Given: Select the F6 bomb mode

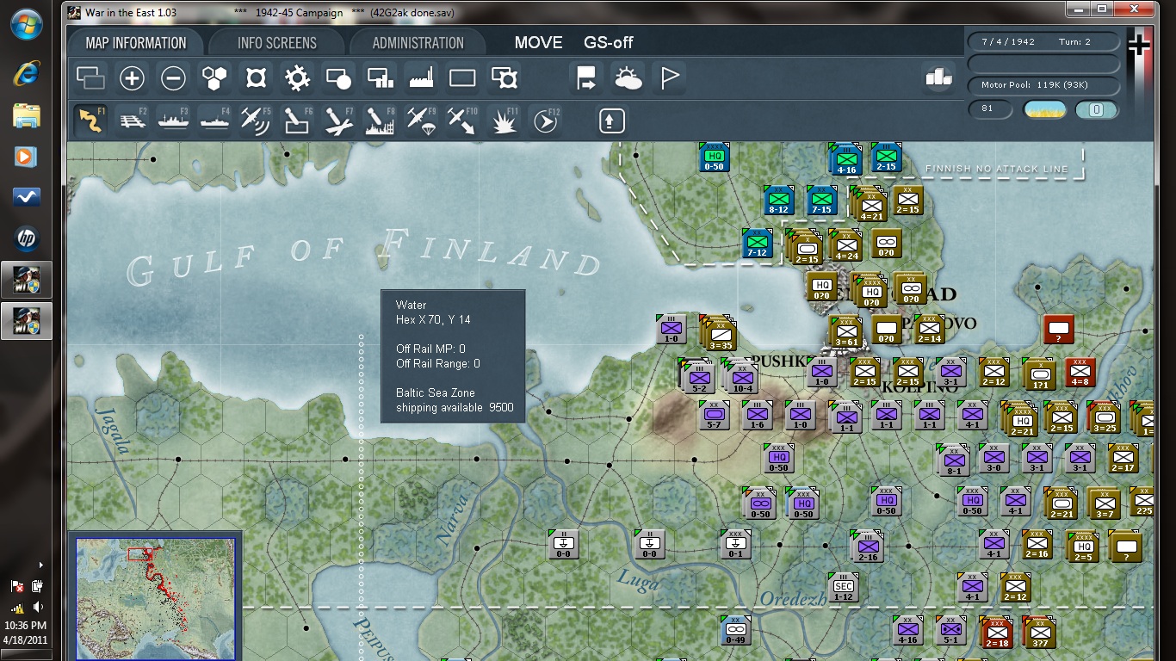Looking at the screenshot, I should [x=297, y=120].
